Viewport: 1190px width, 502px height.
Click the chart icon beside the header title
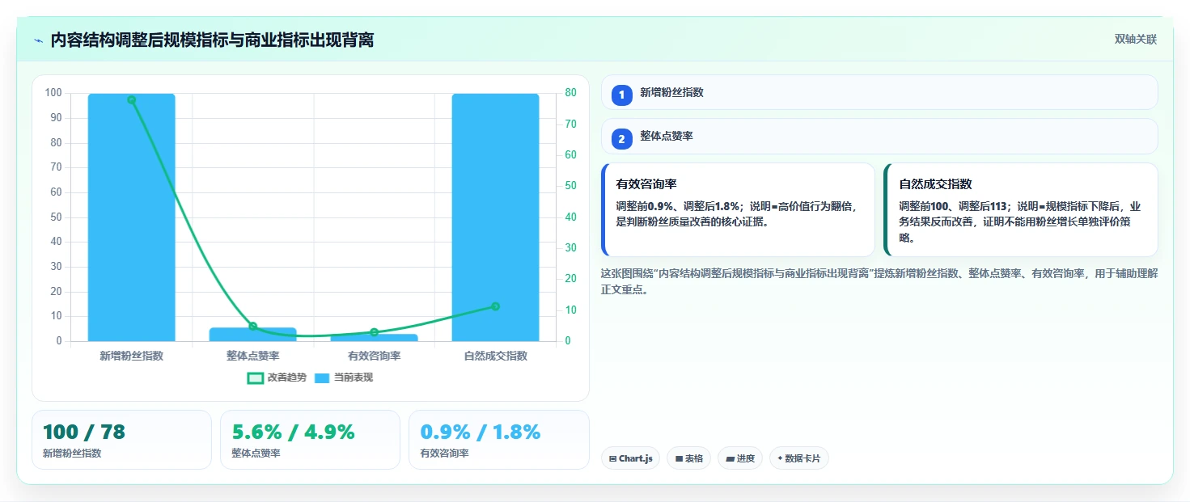pyautogui.click(x=38, y=40)
